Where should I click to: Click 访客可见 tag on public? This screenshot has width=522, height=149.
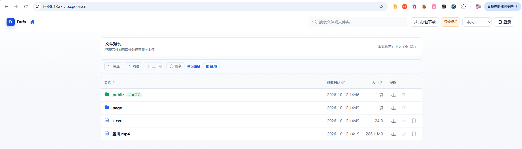[134, 95]
